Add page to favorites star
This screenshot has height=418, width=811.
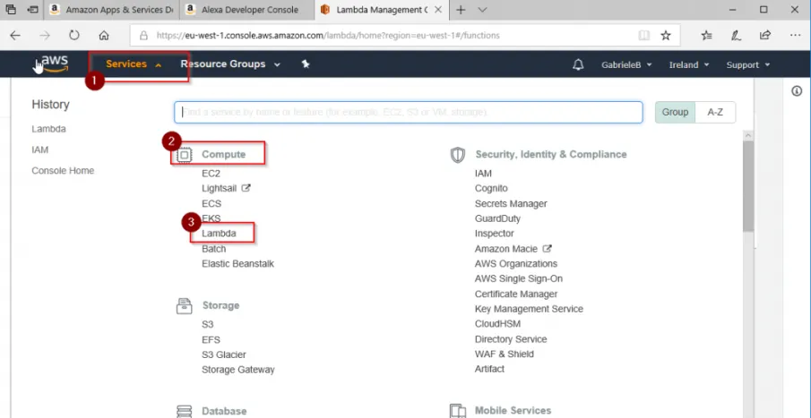click(666, 35)
